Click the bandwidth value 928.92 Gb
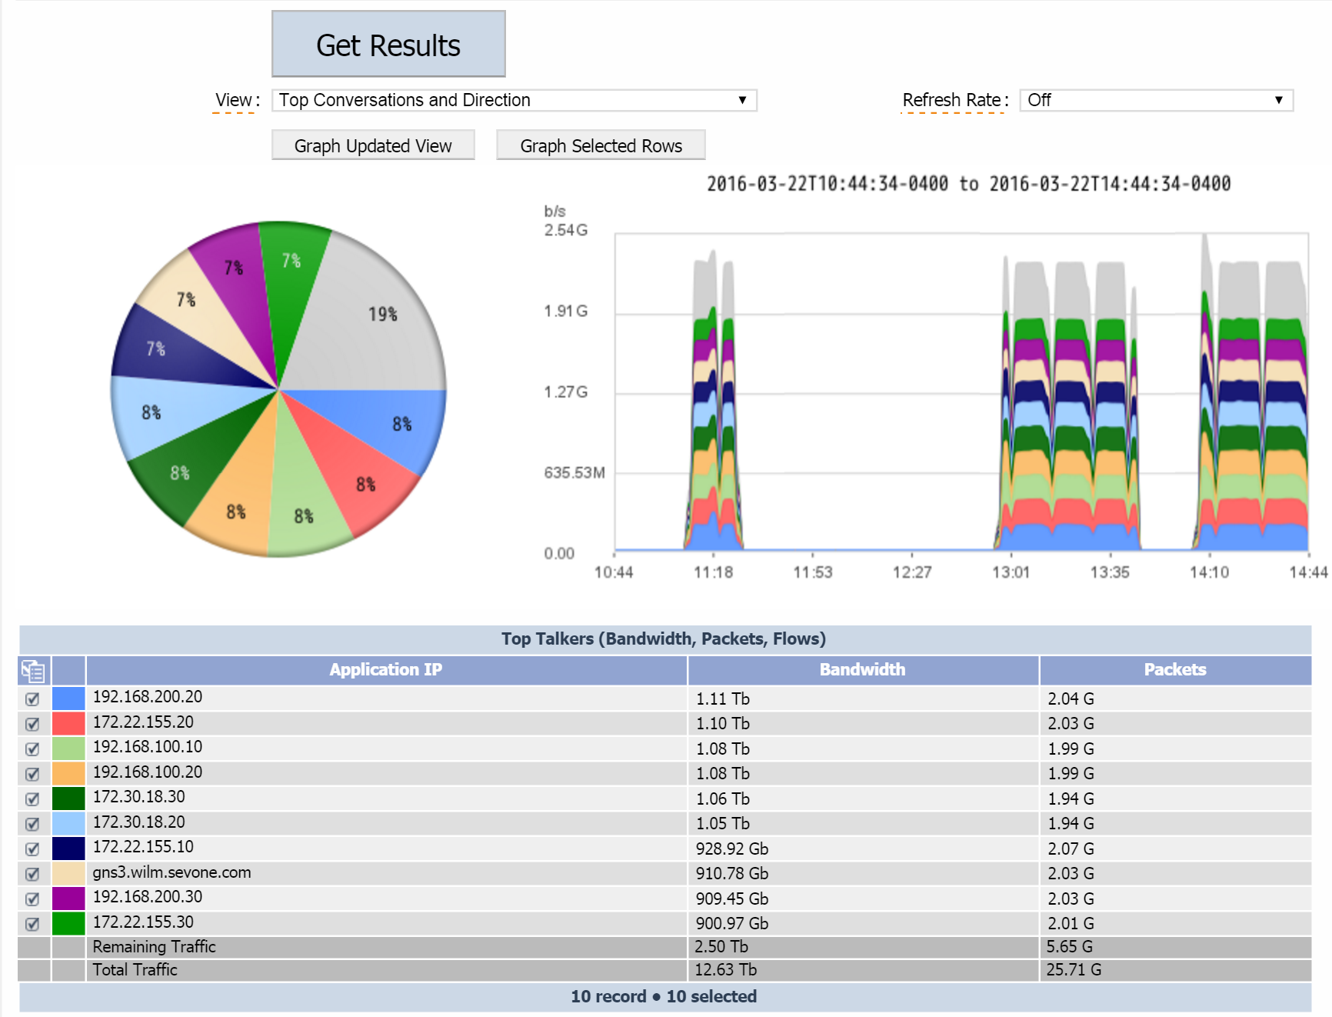Viewport: 1332px width, 1017px height. pos(732,849)
